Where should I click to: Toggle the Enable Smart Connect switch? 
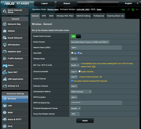click(76, 36)
